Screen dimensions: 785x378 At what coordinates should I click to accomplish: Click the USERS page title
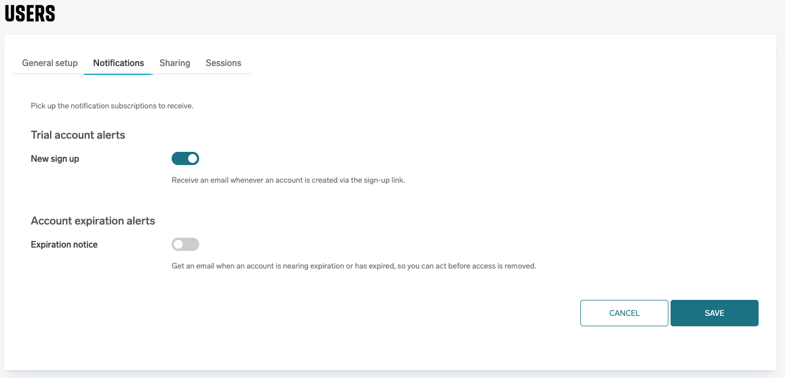pos(30,14)
